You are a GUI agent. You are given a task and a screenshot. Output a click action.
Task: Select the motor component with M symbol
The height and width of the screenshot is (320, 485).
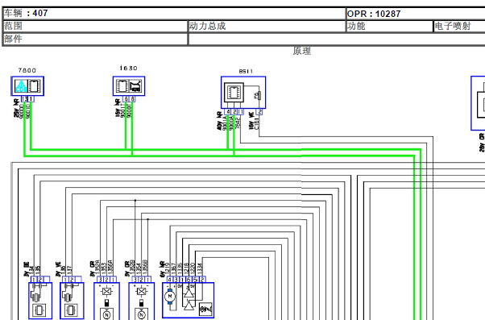coord(188,300)
